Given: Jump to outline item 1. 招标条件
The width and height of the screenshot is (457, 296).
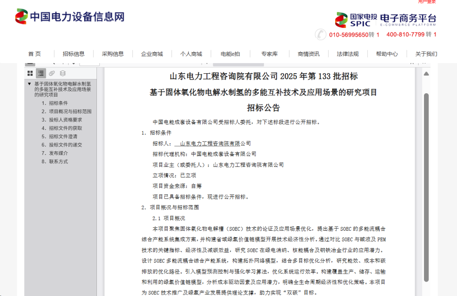Looking at the screenshot, I should (55, 103).
